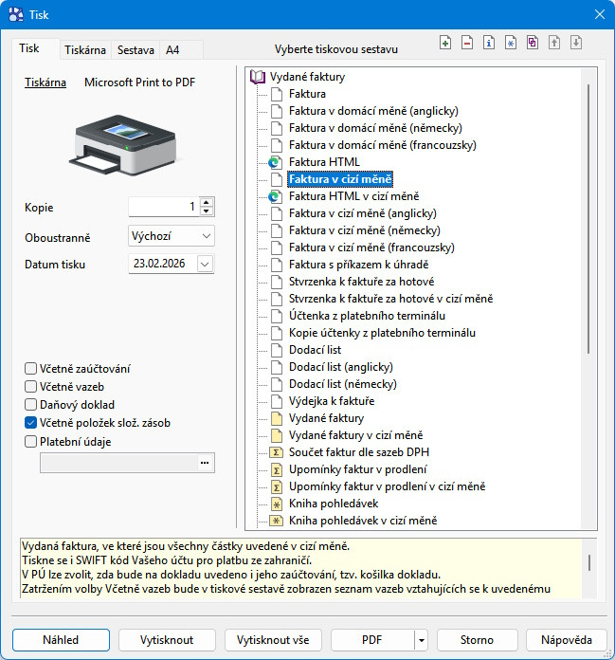Expand the Datum tisku date picker arrow
This screenshot has height=660, width=615.
205,264
